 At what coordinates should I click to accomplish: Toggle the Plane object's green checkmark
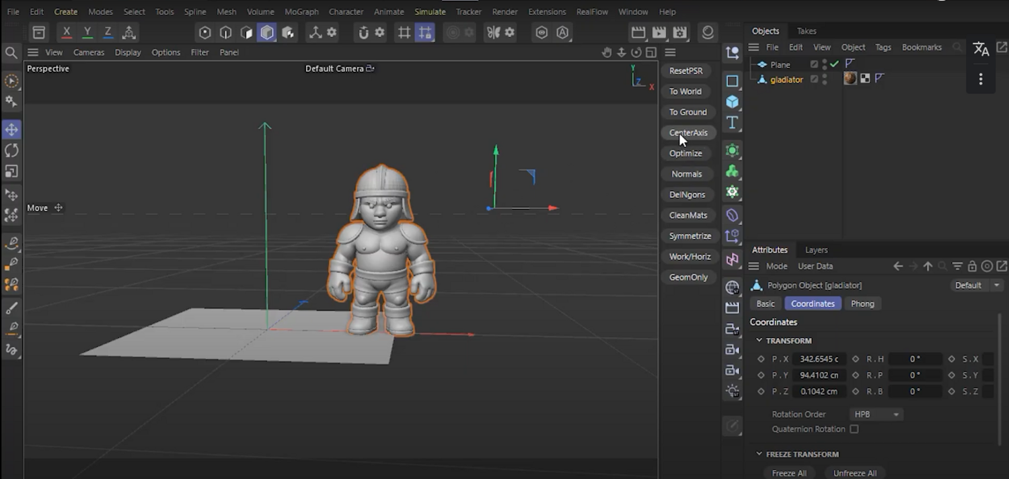[835, 64]
